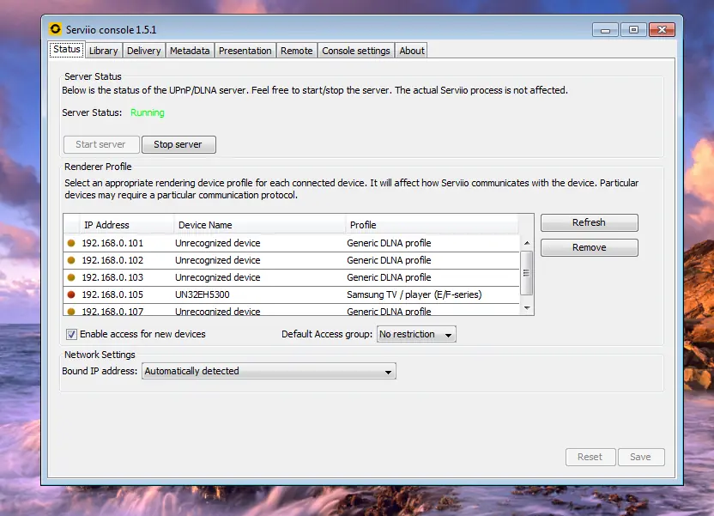Open the About tab

pyautogui.click(x=412, y=51)
